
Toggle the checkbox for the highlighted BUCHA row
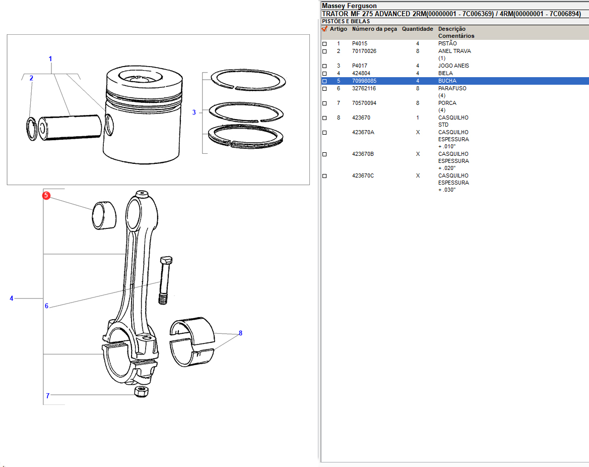tap(324, 81)
